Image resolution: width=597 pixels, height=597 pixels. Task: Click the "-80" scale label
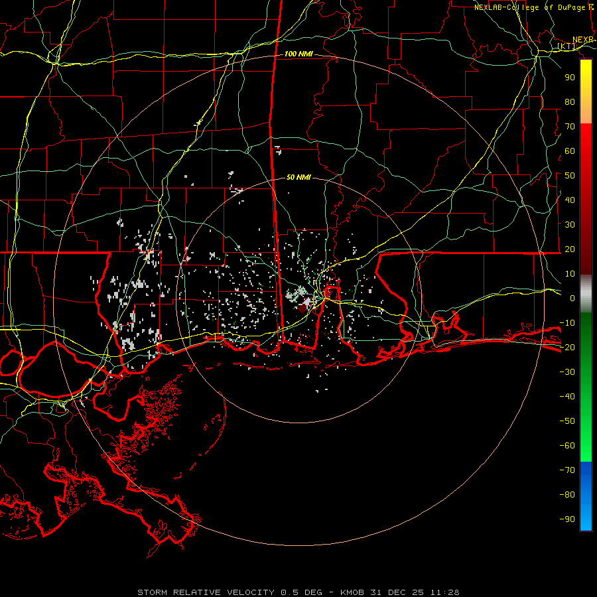567,495
